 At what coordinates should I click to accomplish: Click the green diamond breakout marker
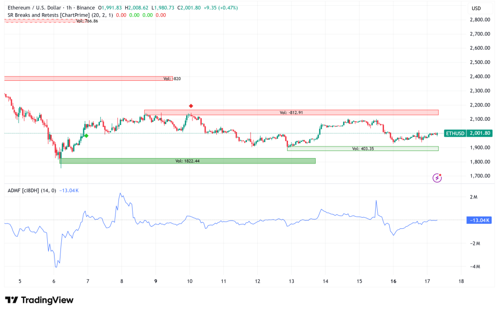[x=85, y=137]
